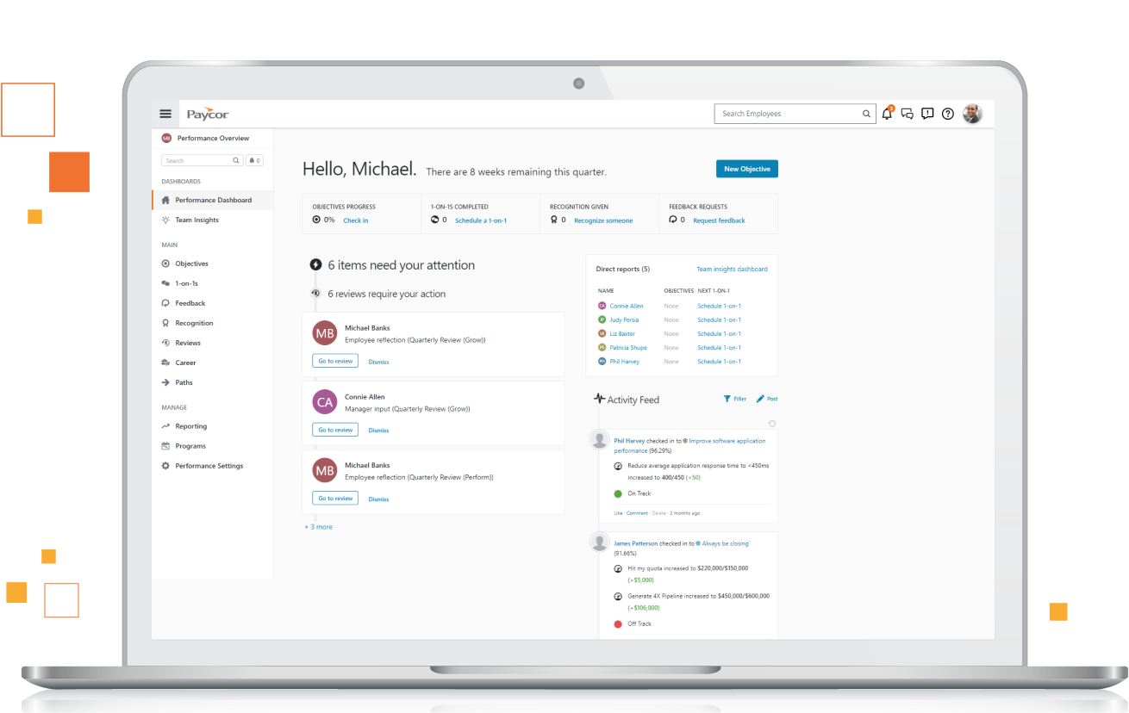
Task: Click the search magnifier in Search Employees
Action: coord(866,114)
